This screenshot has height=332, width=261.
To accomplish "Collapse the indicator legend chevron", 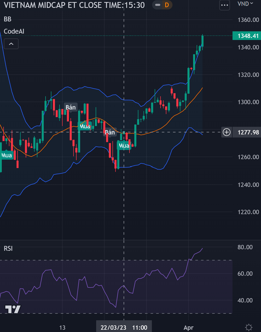I will coord(11,44).
